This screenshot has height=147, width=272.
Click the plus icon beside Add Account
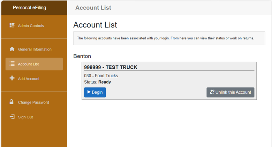(12, 78)
